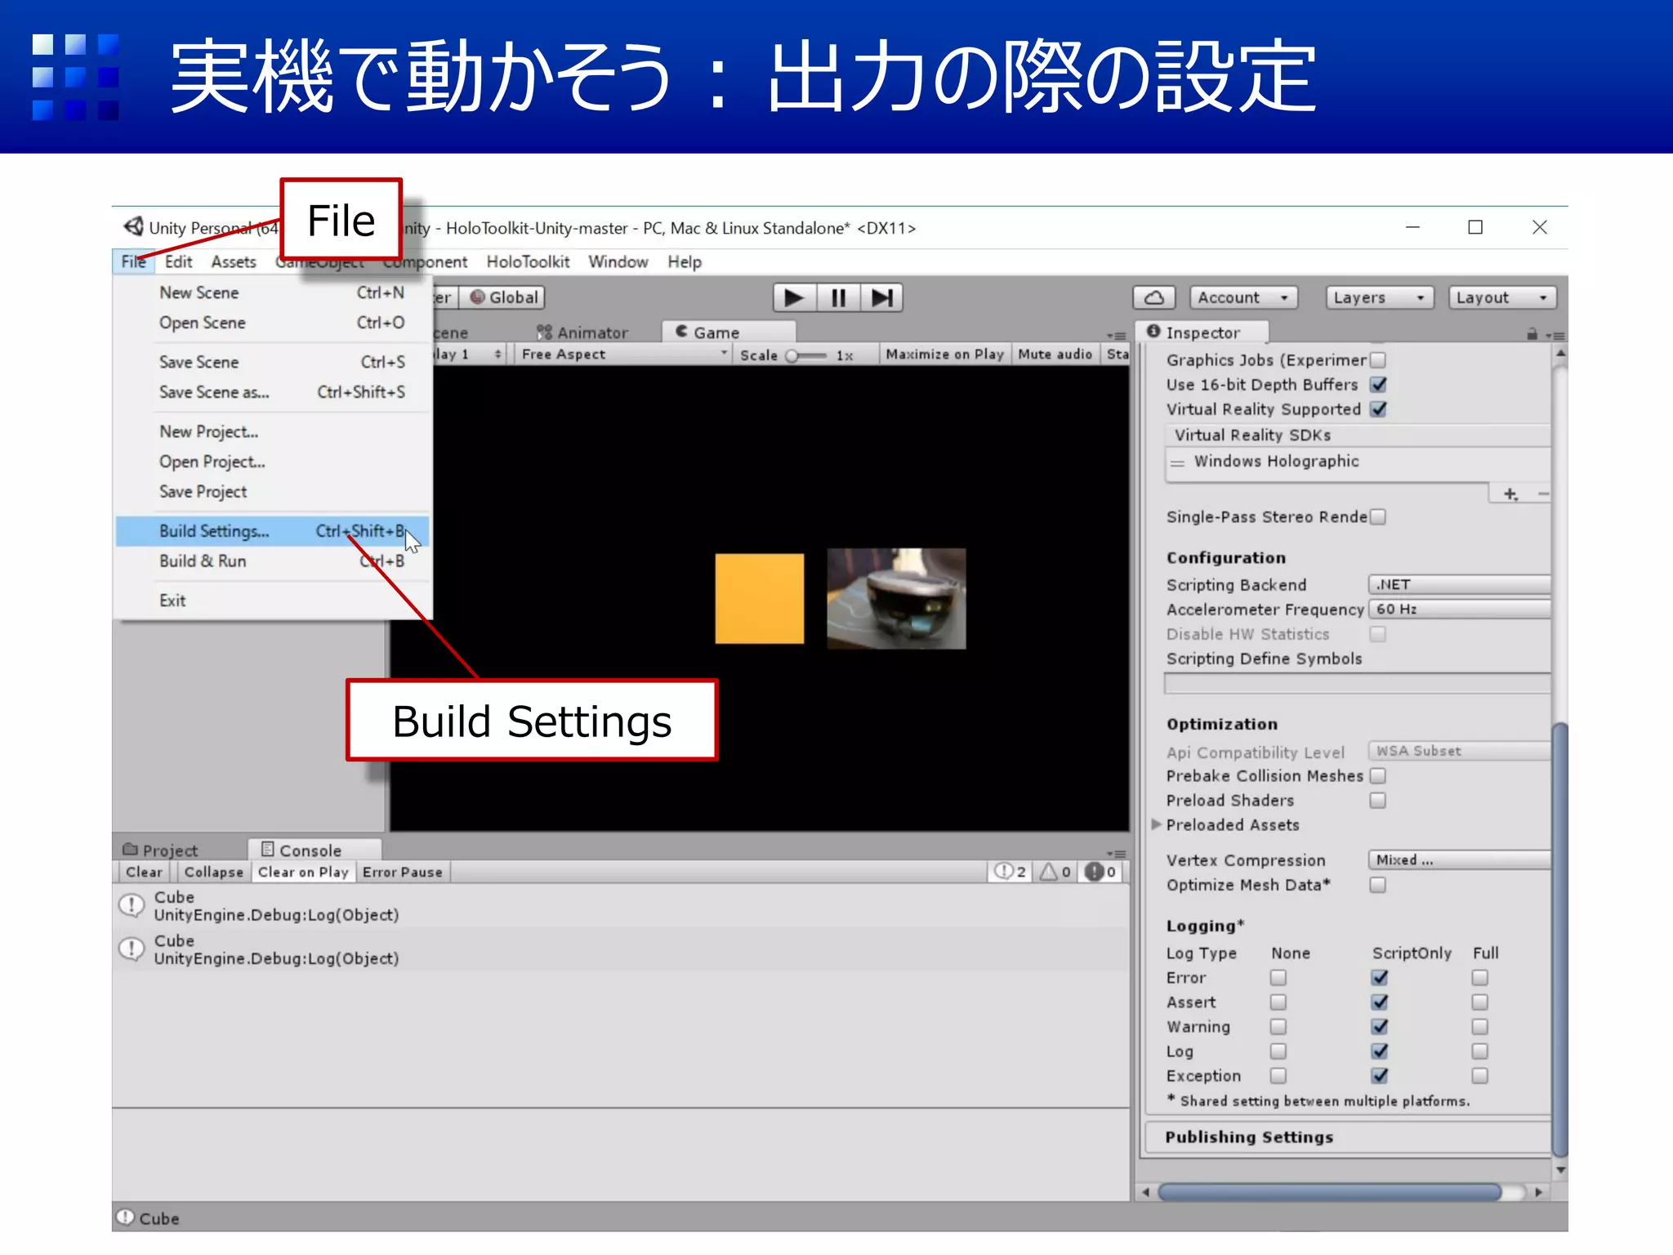This screenshot has height=1255, width=1673.
Task: Check Prebake Collision Meshes
Action: (x=1378, y=775)
